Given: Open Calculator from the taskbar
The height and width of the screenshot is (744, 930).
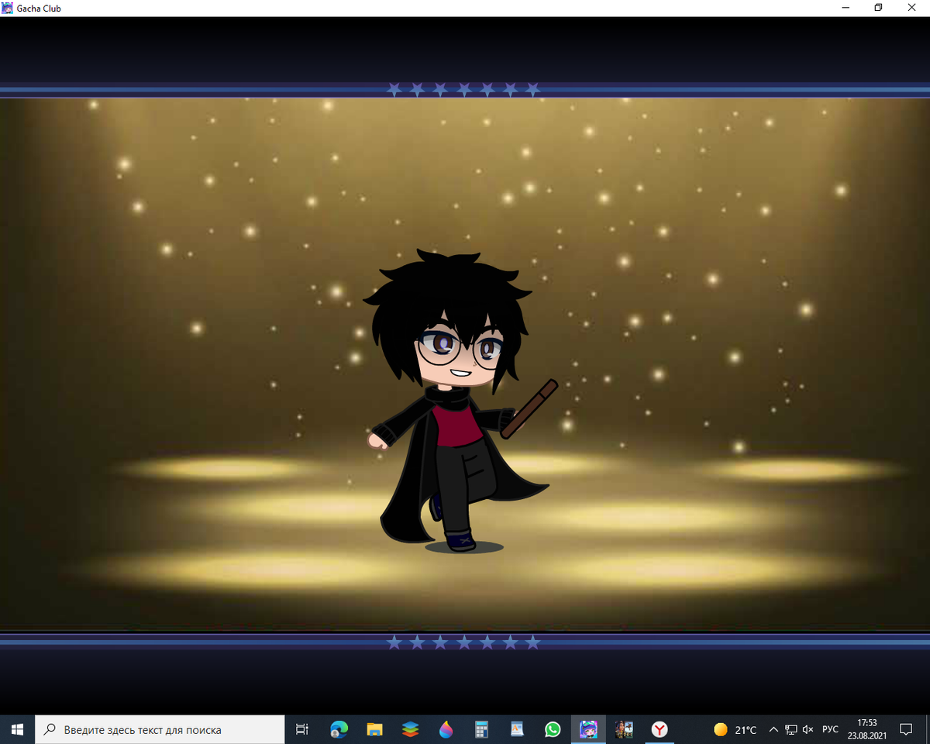Looking at the screenshot, I should tap(481, 729).
